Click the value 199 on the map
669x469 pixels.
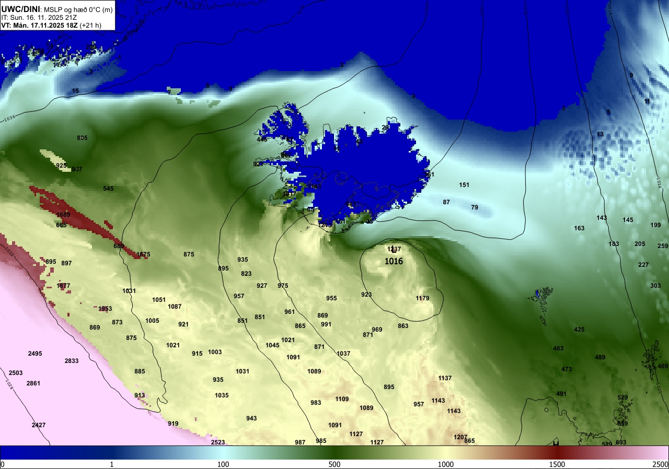655,225
